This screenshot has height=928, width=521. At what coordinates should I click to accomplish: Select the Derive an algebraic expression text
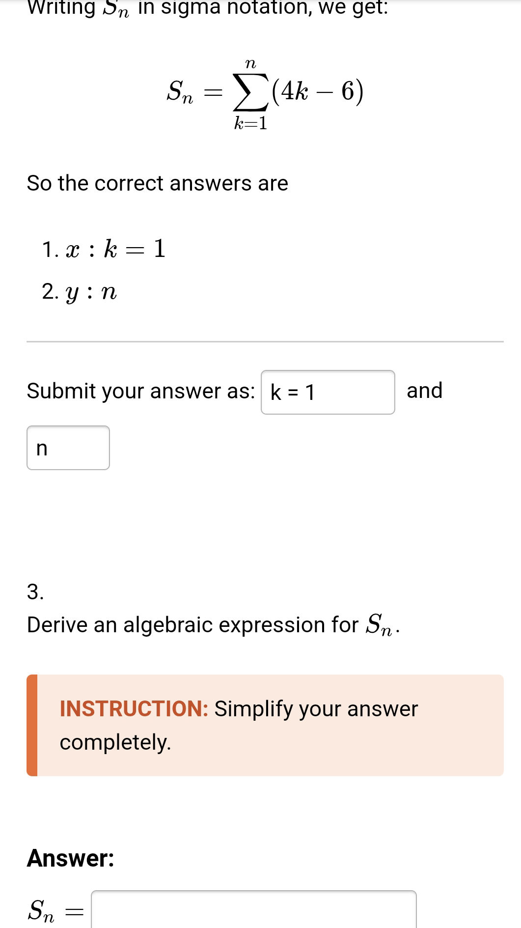pyautogui.click(x=211, y=624)
